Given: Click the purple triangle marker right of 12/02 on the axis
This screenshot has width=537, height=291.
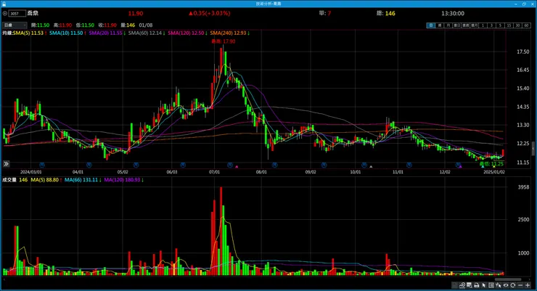Looking at the screenshot, I should point(461,166).
